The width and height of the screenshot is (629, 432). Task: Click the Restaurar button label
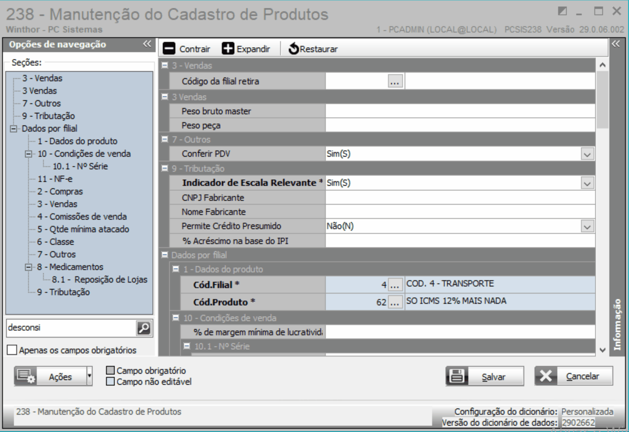click(319, 49)
